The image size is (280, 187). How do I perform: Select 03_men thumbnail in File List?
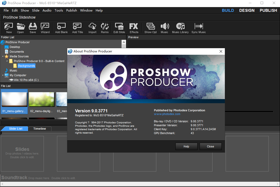[62, 102]
